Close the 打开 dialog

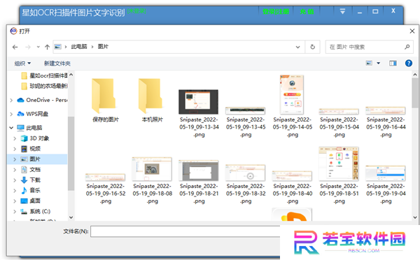click(412, 31)
